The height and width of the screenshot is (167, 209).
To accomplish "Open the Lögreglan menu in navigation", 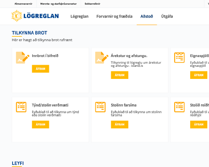I will click(79, 16).
